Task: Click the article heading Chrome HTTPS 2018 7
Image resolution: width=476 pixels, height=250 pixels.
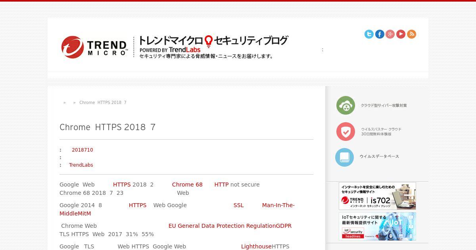Action: click(107, 127)
